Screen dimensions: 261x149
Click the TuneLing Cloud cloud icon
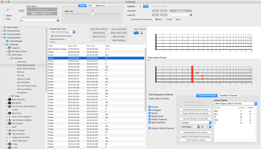click(x=5, y=31)
